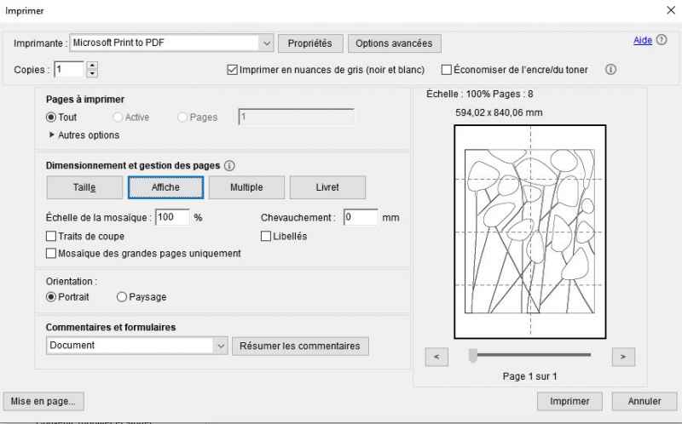This screenshot has width=682, height=424.
Task: Click the Aide help question mark icon
Action: pos(662,40)
